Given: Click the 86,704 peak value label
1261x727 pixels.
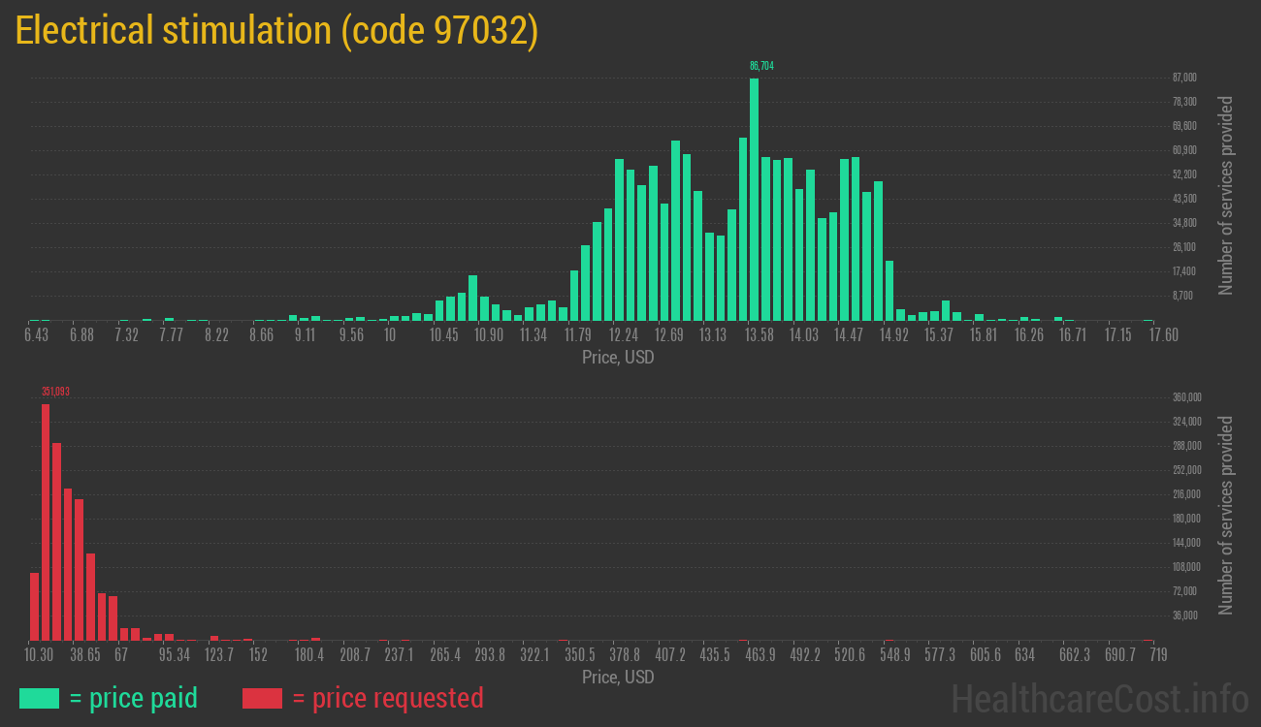Looking at the screenshot, I should tap(761, 66).
